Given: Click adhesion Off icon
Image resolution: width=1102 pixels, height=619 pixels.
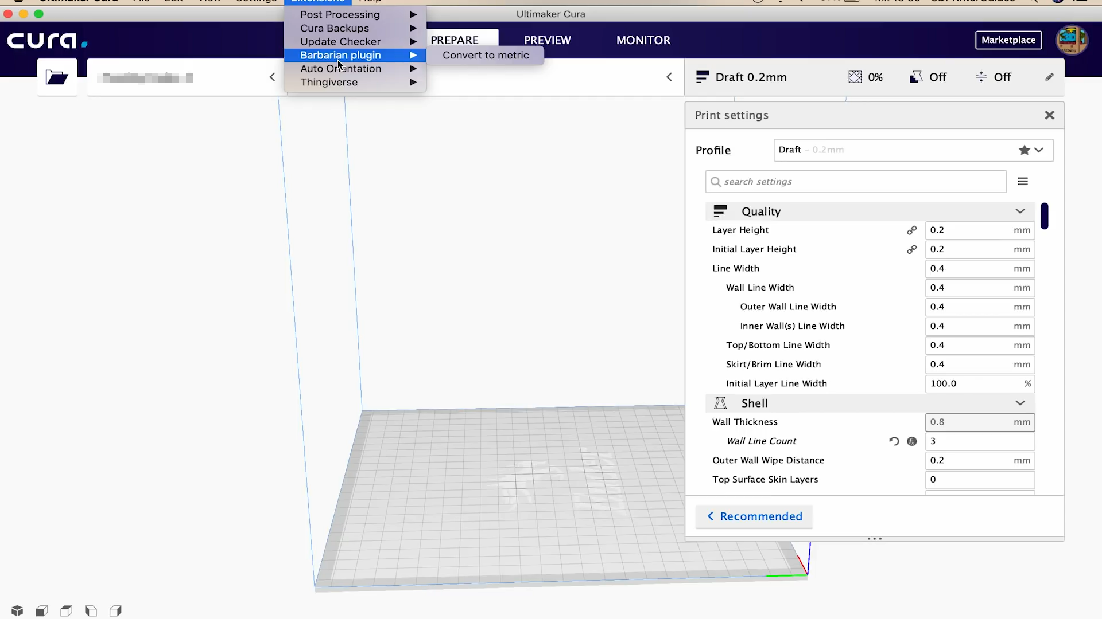Looking at the screenshot, I should [x=981, y=77].
